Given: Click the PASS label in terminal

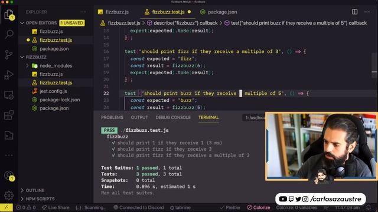Looking at the screenshot, I should point(109,130).
